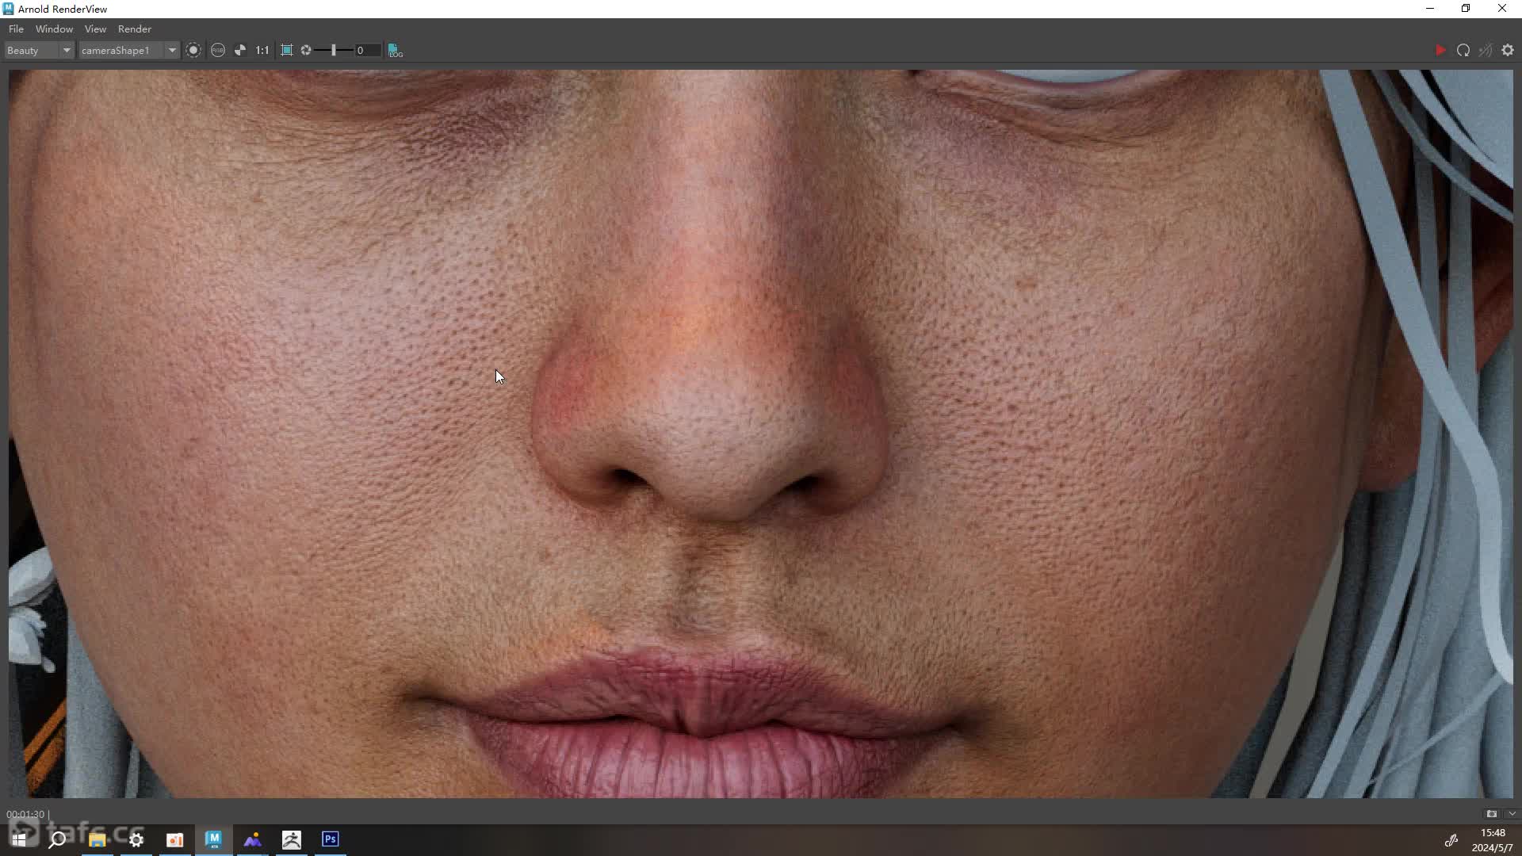Click the purple mountain app in taskbar

click(x=253, y=839)
